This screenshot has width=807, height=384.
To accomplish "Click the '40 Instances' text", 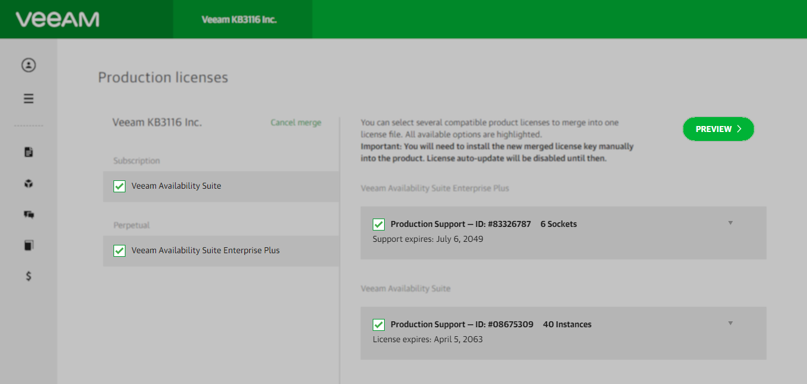I will click(567, 324).
